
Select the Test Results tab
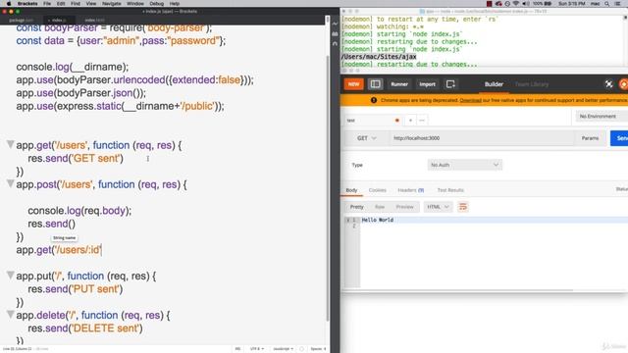[x=450, y=190]
